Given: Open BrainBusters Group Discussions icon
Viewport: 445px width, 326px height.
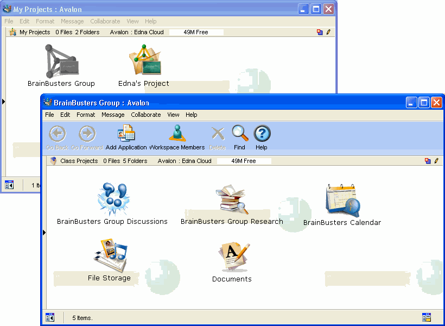Looking at the screenshot, I should pos(113,199).
